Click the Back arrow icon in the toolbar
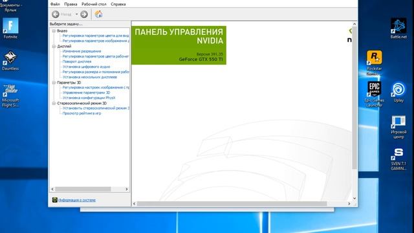 point(56,14)
